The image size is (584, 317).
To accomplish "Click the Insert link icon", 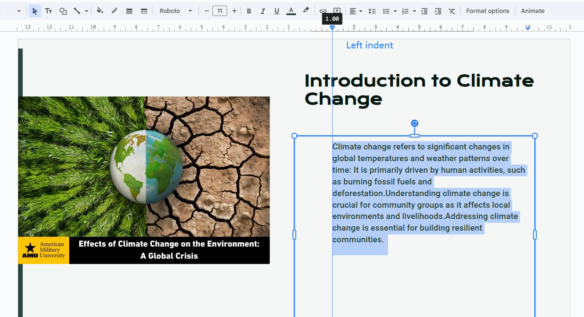I will point(322,11).
